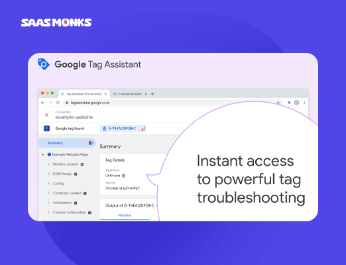
Task: Click the Google Tag Assistant tag logo
Action: [43, 64]
